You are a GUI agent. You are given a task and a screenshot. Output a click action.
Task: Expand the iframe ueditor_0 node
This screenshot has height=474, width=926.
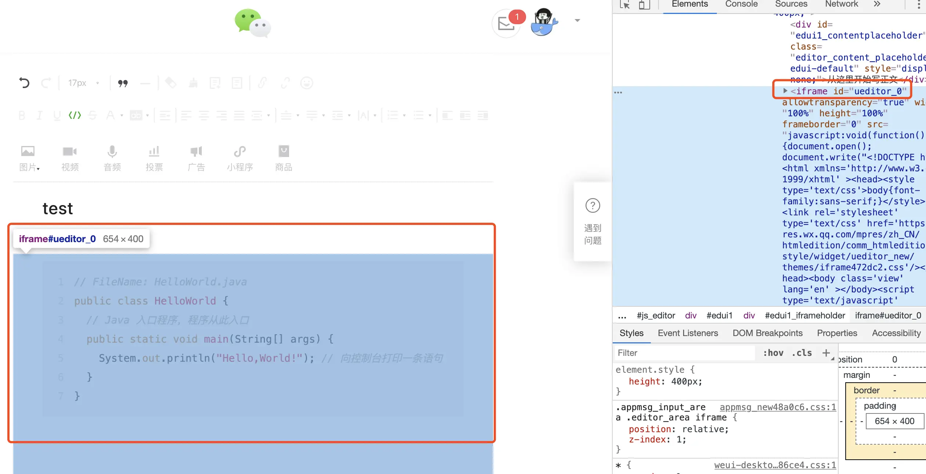pyautogui.click(x=786, y=91)
